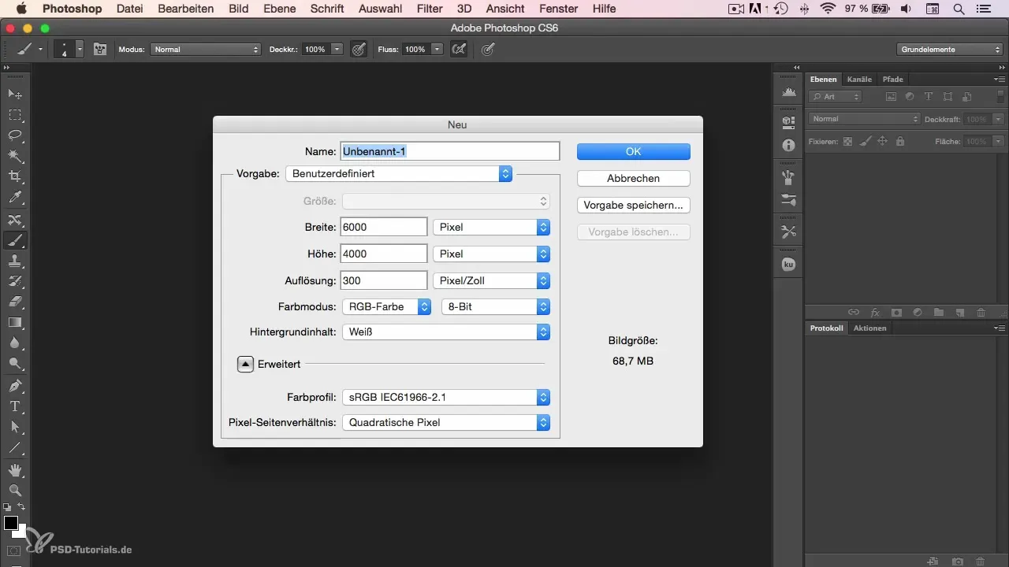Screen dimensions: 1009x567
Task: Select the Type tool
Action: pos(14,406)
